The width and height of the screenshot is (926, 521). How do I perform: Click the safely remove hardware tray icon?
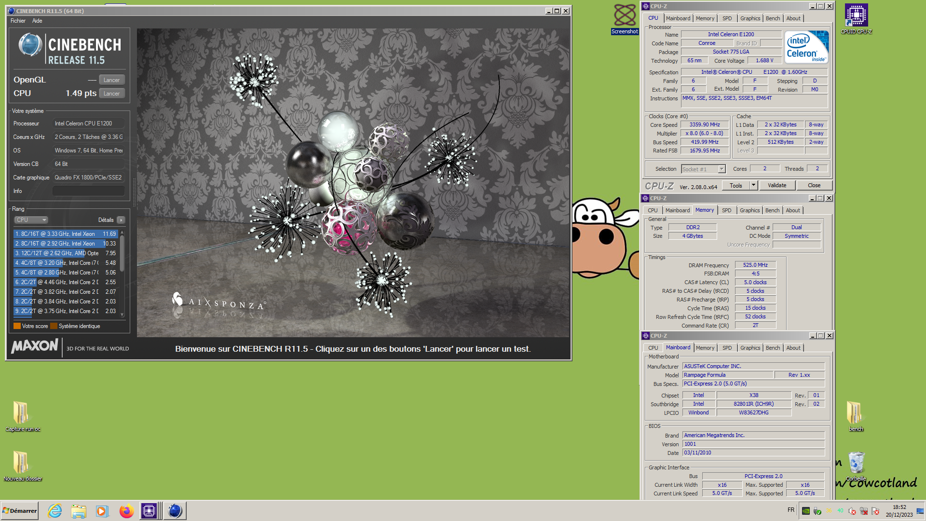tap(817, 511)
